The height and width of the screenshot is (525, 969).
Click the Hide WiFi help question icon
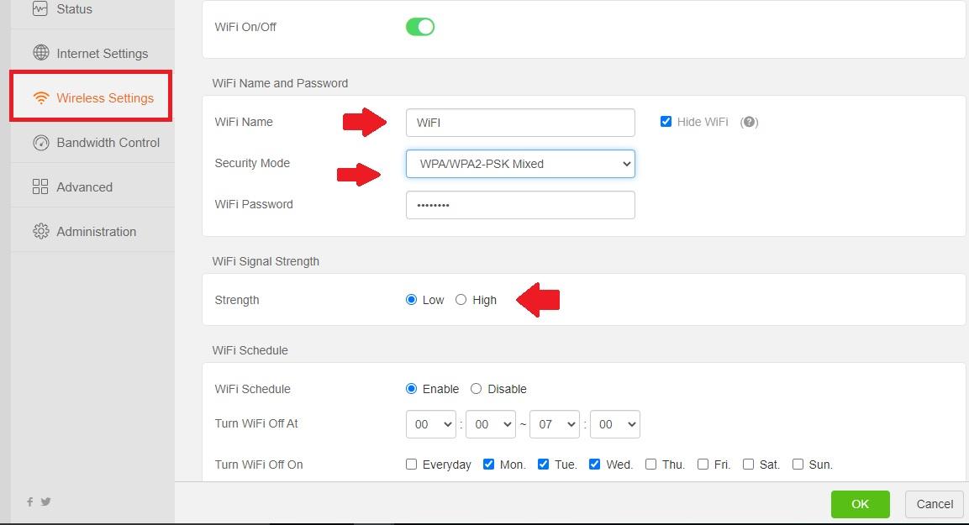click(x=749, y=122)
